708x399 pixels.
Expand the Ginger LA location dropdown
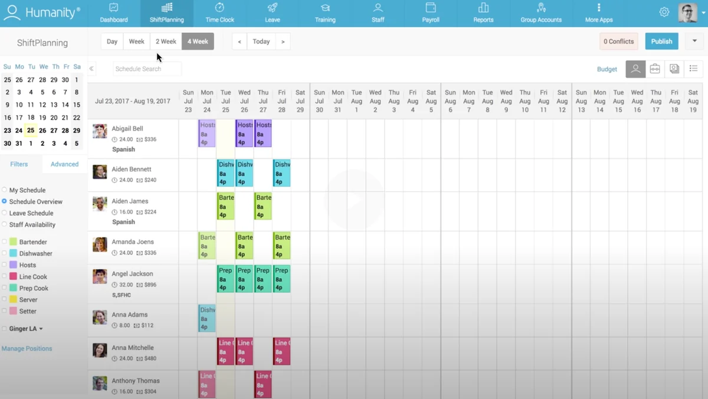click(x=41, y=329)
